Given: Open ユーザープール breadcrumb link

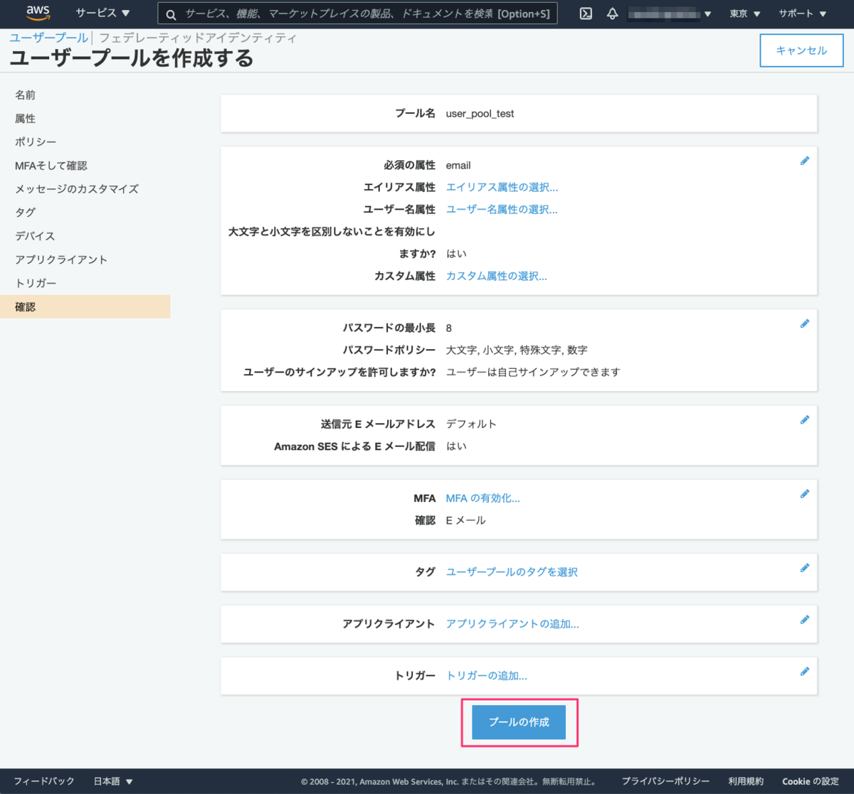Looking at the screenshot, I should tap(48, 38).
